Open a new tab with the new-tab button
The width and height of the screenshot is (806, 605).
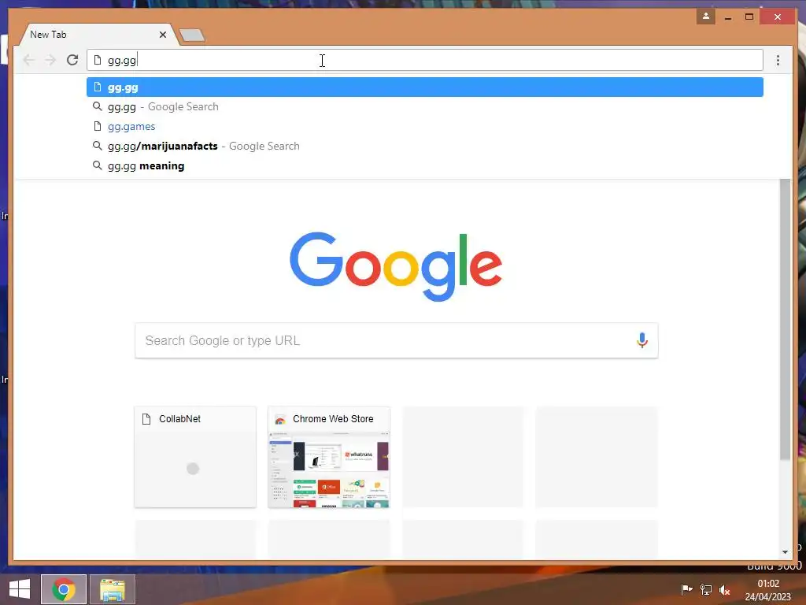192,35
